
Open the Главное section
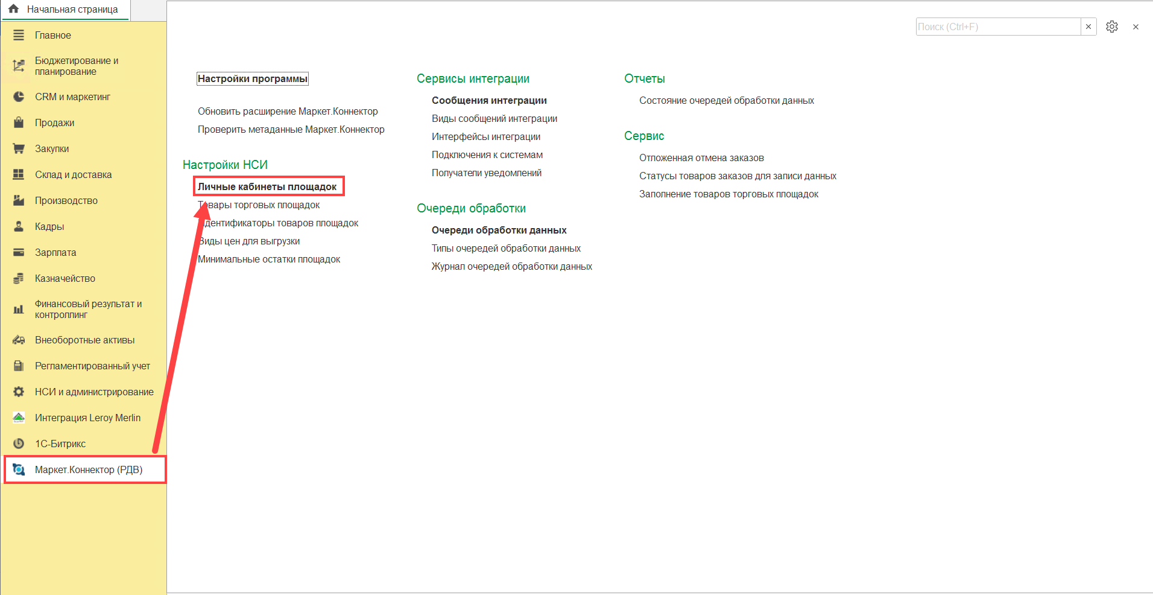53,35
